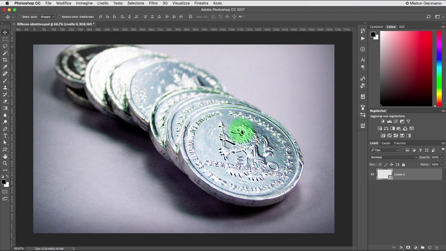Select the Zoom tool
Viewport: 446px width, 251px height.
coord(5,163)
